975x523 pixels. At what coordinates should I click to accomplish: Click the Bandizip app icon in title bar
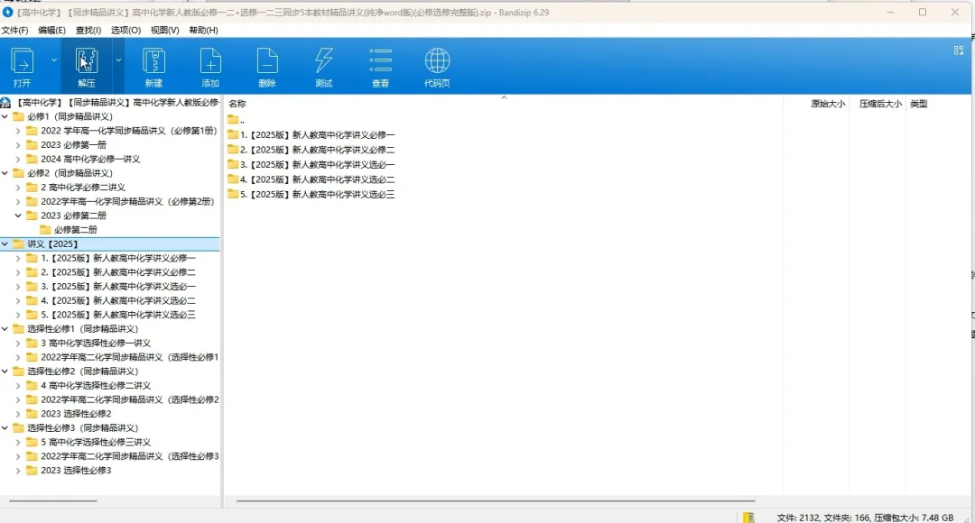7,12
